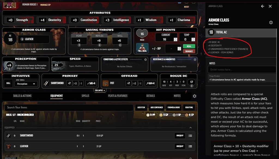Open Conditions & Active Effects gear settings
Screen dimensions: 279x159
click(x=145, y=59)
